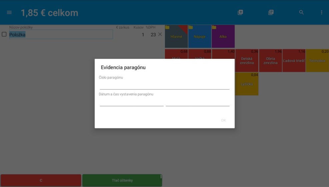Toggle the Položka item checkbox
This screenshot has height=187, width=329.
click(4, 34)
